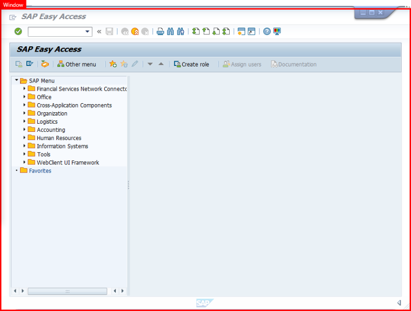Screen dimensions: 411x311
Task: Expand the Organization folder arrow
Action: [24, 113]
